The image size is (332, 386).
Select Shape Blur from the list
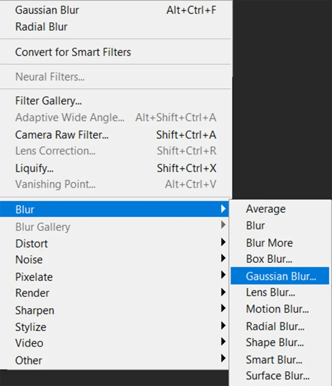pyautogui.click(x=274, y=343)
